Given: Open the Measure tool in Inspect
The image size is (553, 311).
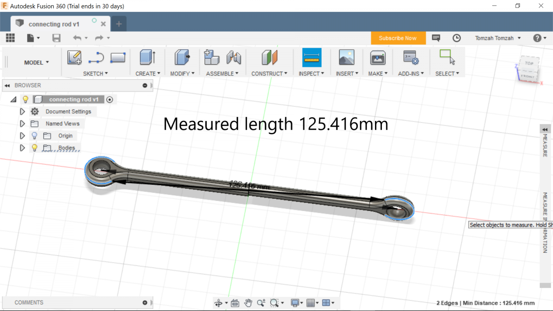Looking at the screenshot, I should click(311, 58).
